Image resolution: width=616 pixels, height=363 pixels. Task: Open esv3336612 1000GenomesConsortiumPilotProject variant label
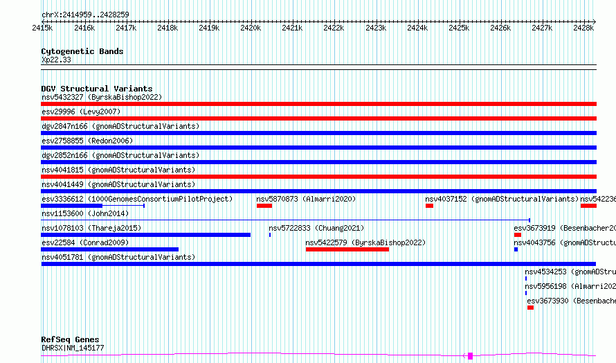point(137,199)
